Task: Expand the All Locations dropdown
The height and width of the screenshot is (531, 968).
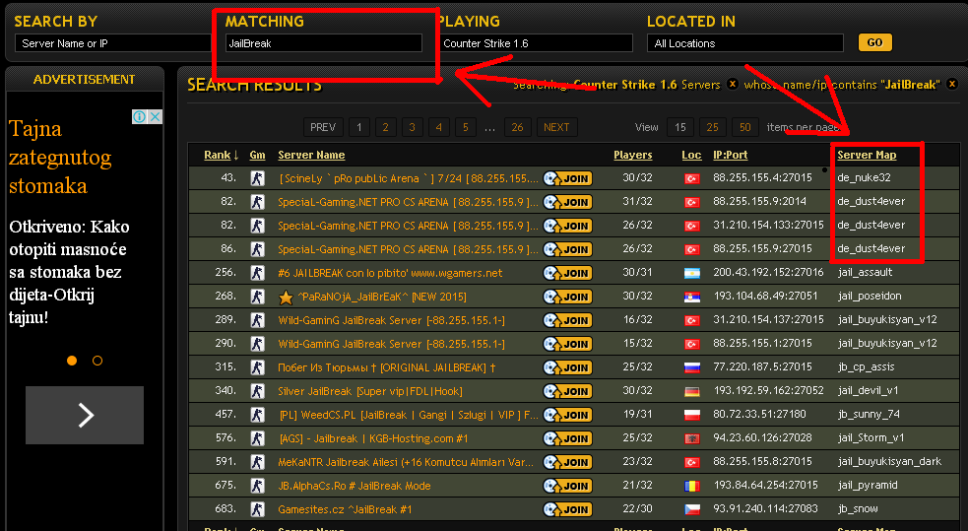Action: click(744, 43)
